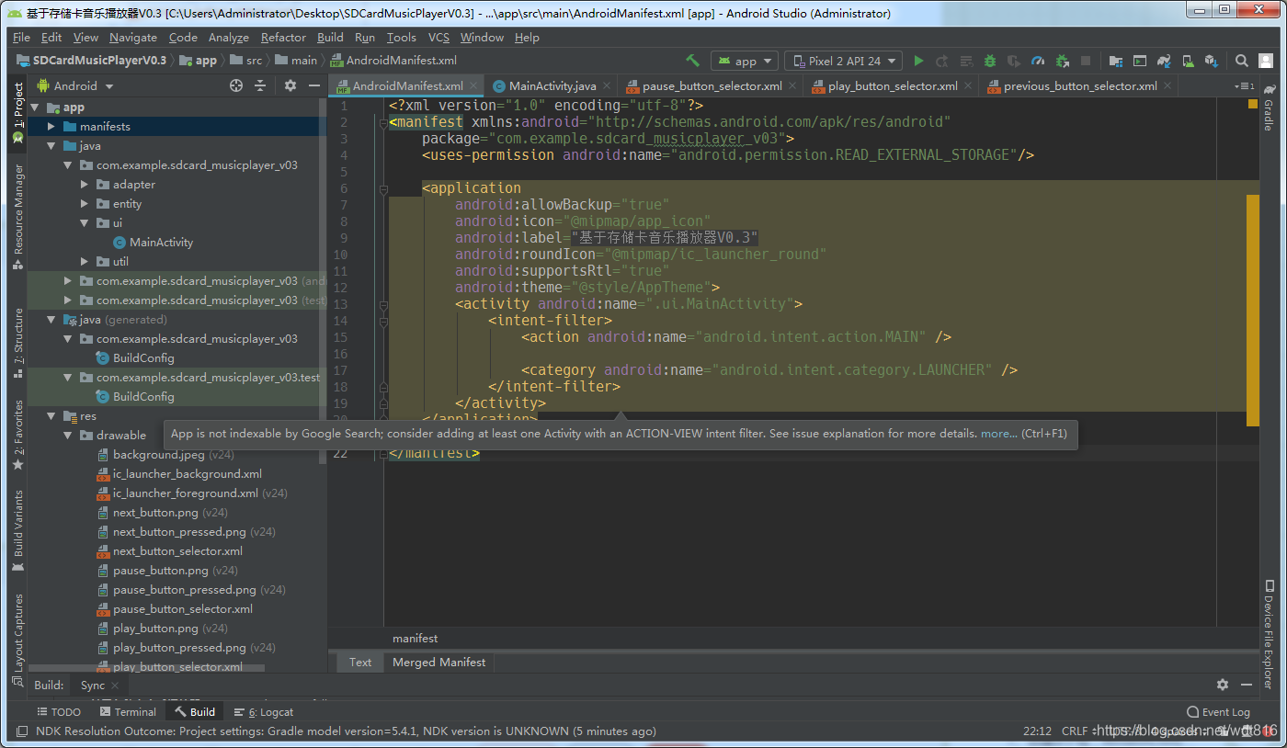Open the AVD Manager icon
The image size is (1287, 748).
[x=1187, y=61]
